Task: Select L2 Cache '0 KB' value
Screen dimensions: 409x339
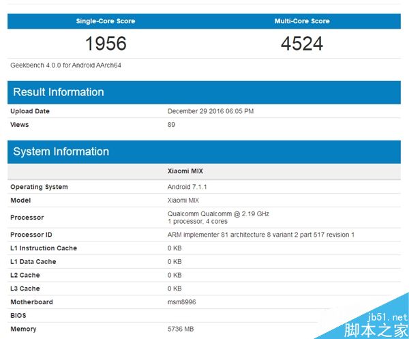Action: 175,276
